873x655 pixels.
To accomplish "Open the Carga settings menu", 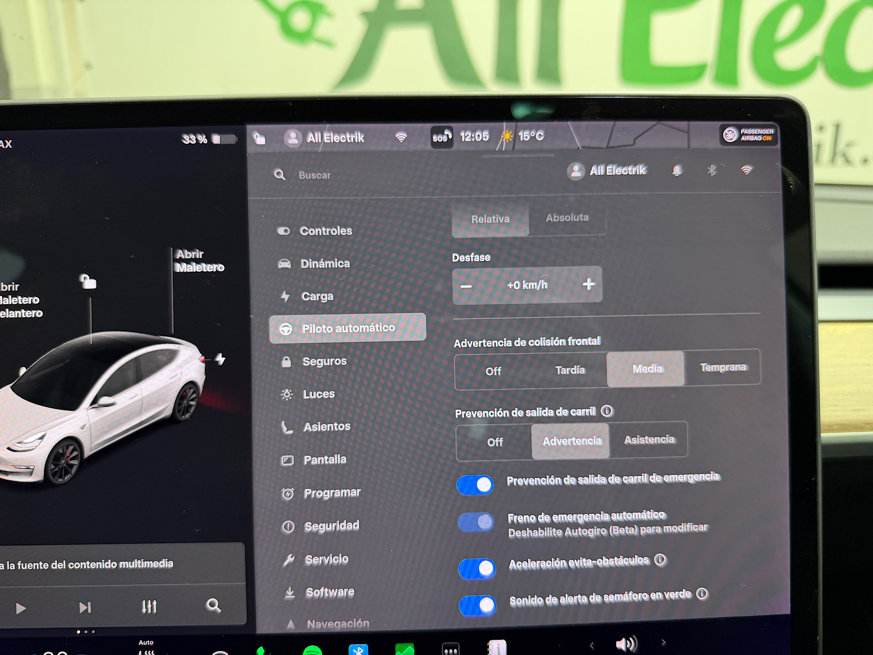I will pyautogui.click(x=317, y=296).
